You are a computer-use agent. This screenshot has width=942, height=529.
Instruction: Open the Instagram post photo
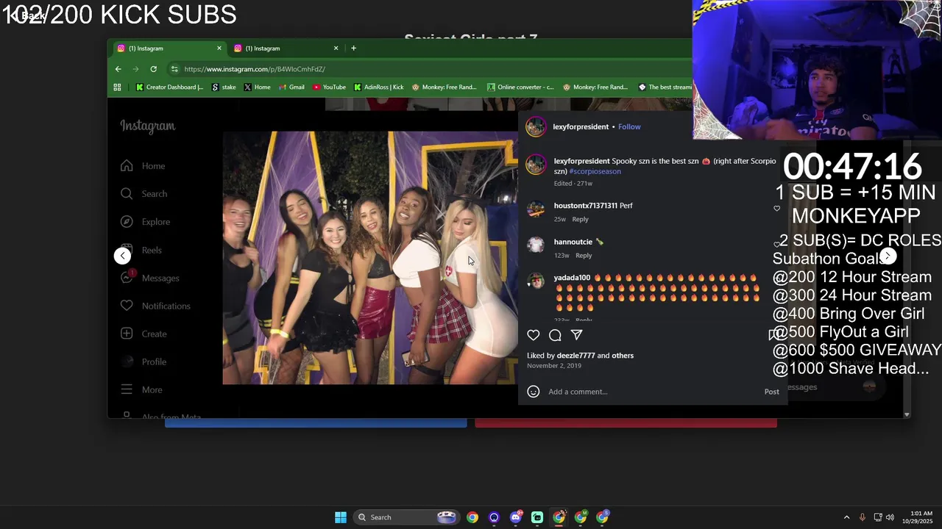click(x=369, y=258)
